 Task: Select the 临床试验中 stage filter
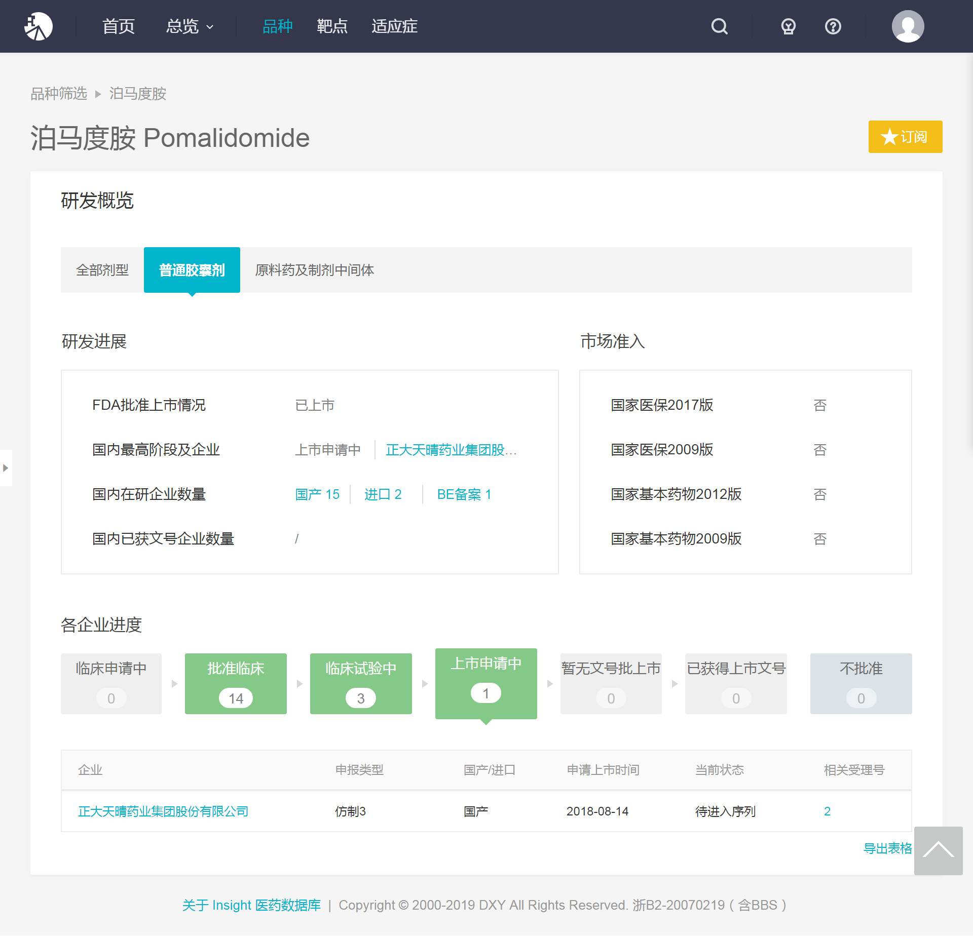361,683
